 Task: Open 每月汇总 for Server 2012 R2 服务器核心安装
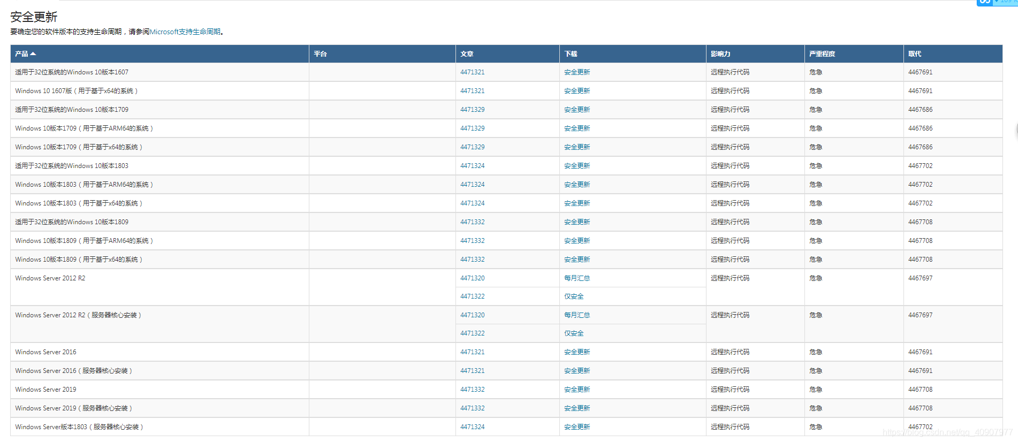click(x=577, y=315)
